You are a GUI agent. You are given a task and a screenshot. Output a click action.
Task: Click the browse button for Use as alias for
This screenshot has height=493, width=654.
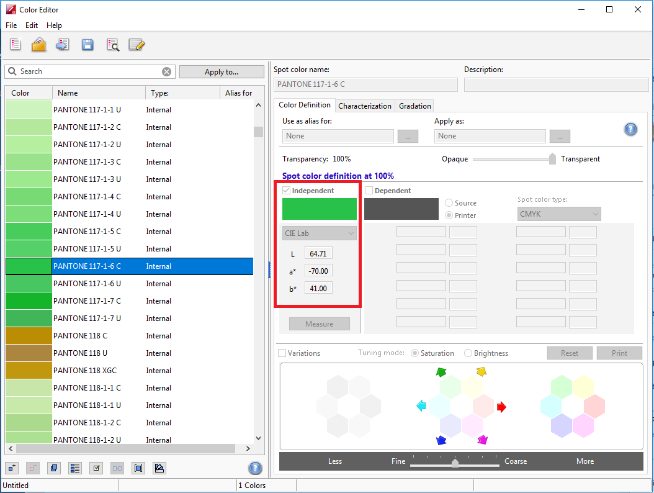click(x=408, y=136)
